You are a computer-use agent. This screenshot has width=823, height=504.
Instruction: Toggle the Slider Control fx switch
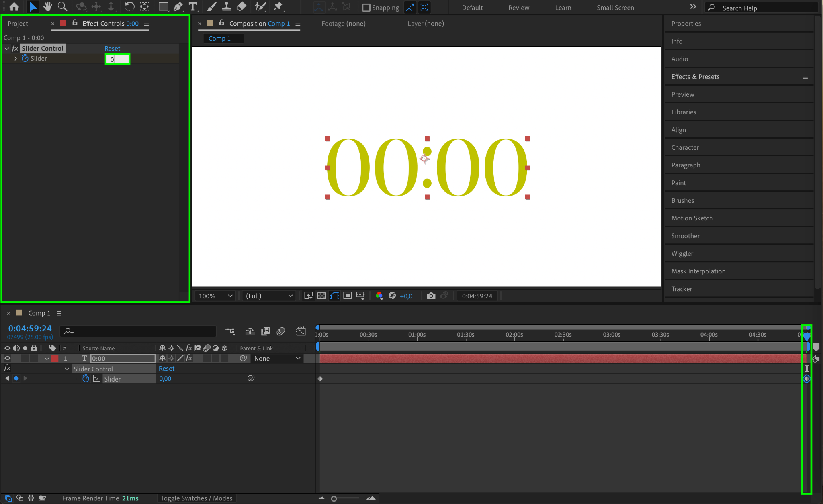[7, 368]
